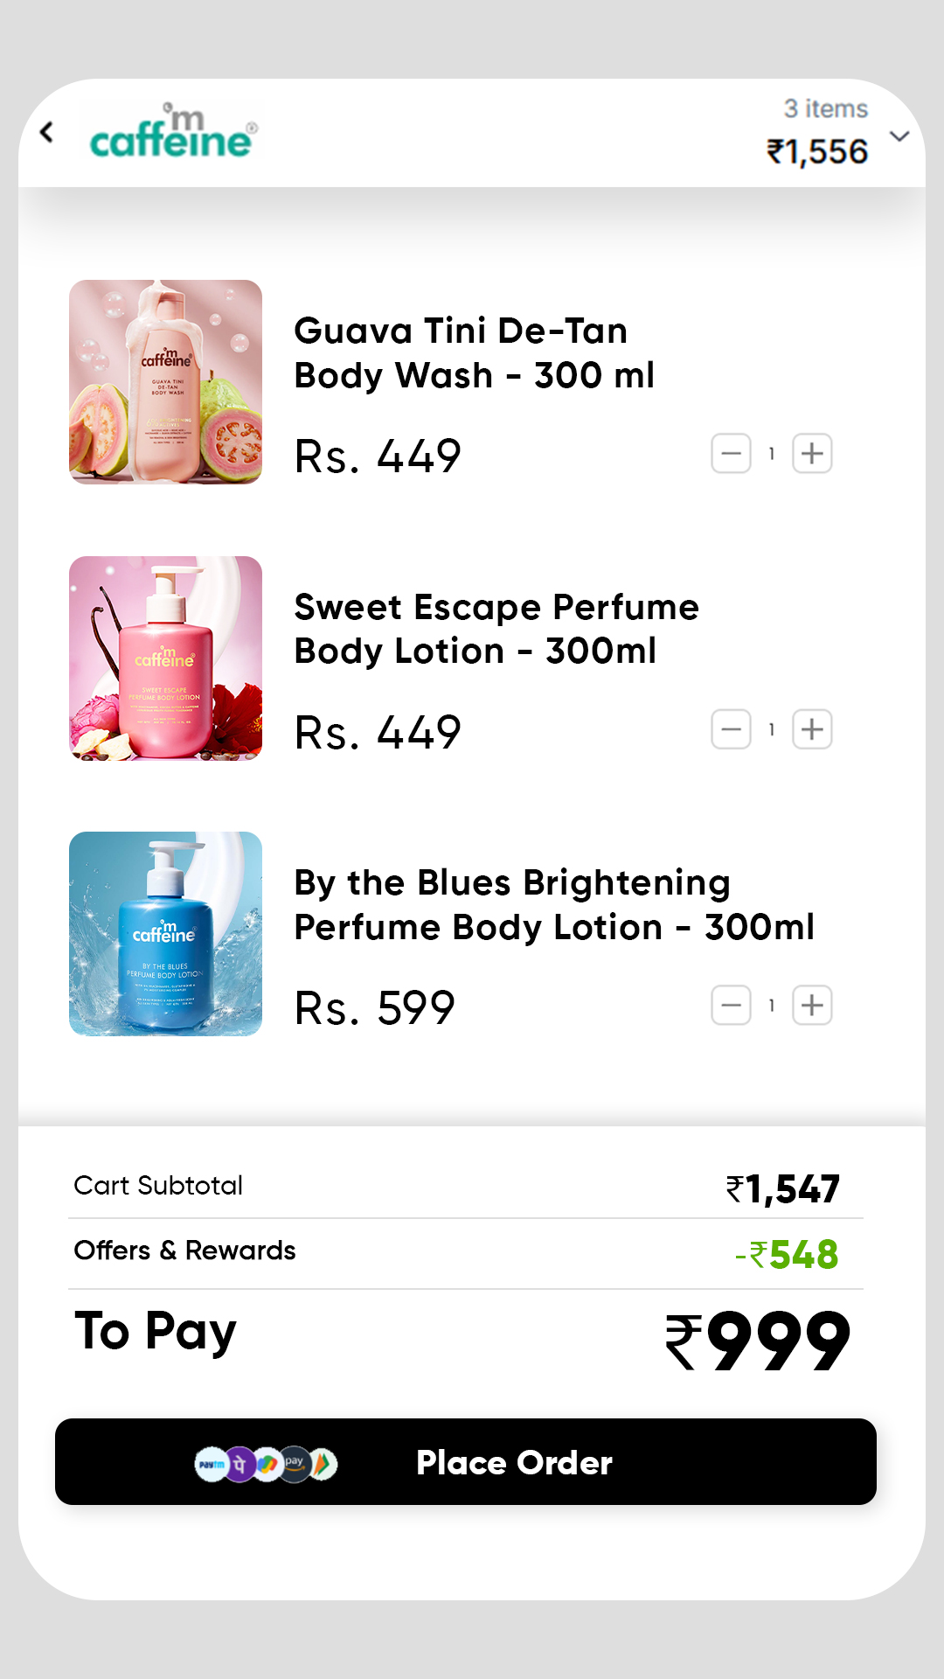
Task: Select Guava Tini De-Tan Body Wash title
Action: click(474, 353)
